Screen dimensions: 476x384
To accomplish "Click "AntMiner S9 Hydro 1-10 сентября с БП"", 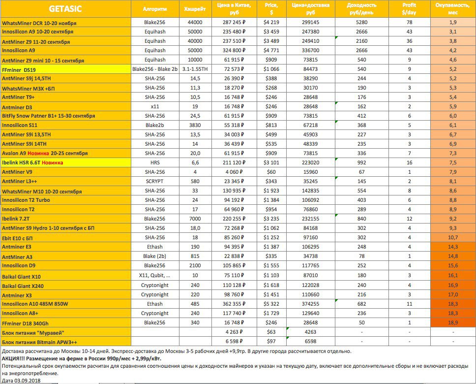I will coord(65,228).
